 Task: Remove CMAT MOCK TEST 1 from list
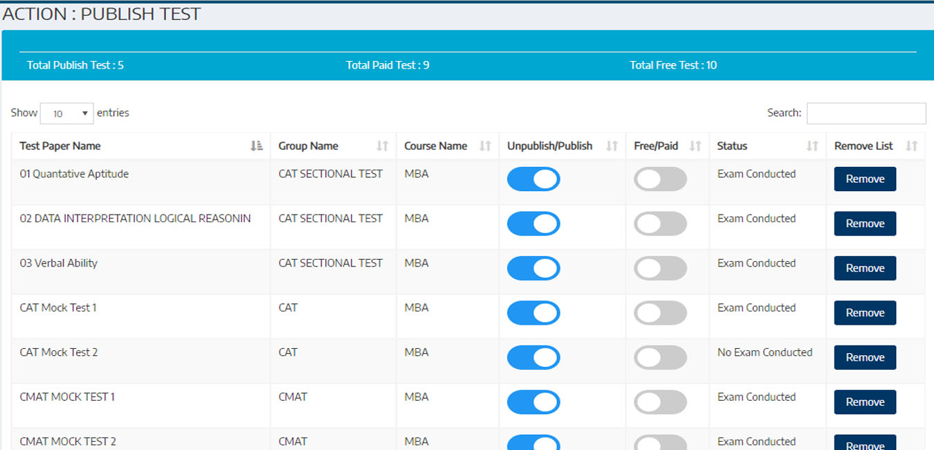point(865,402)
